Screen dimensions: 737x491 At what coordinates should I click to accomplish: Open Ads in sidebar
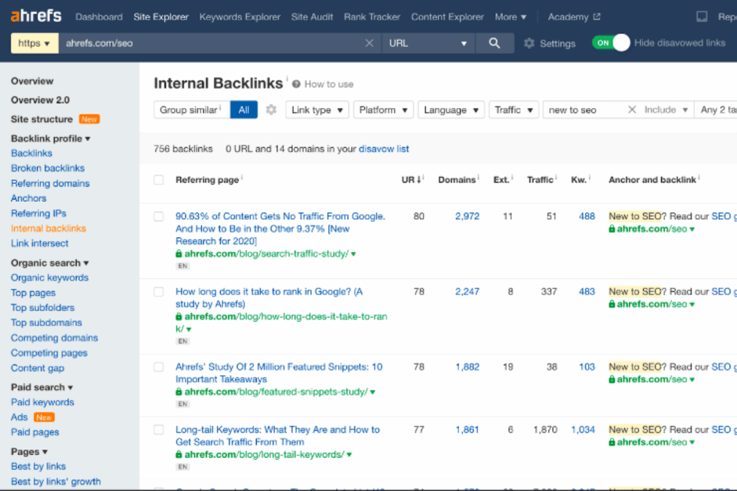click(x=20, y=417)
